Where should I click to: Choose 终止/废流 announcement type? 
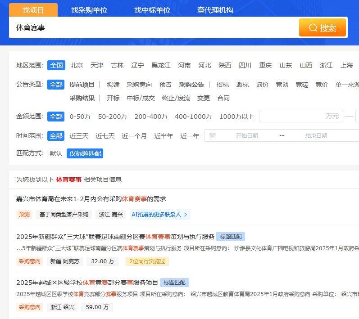pos(176,98)
